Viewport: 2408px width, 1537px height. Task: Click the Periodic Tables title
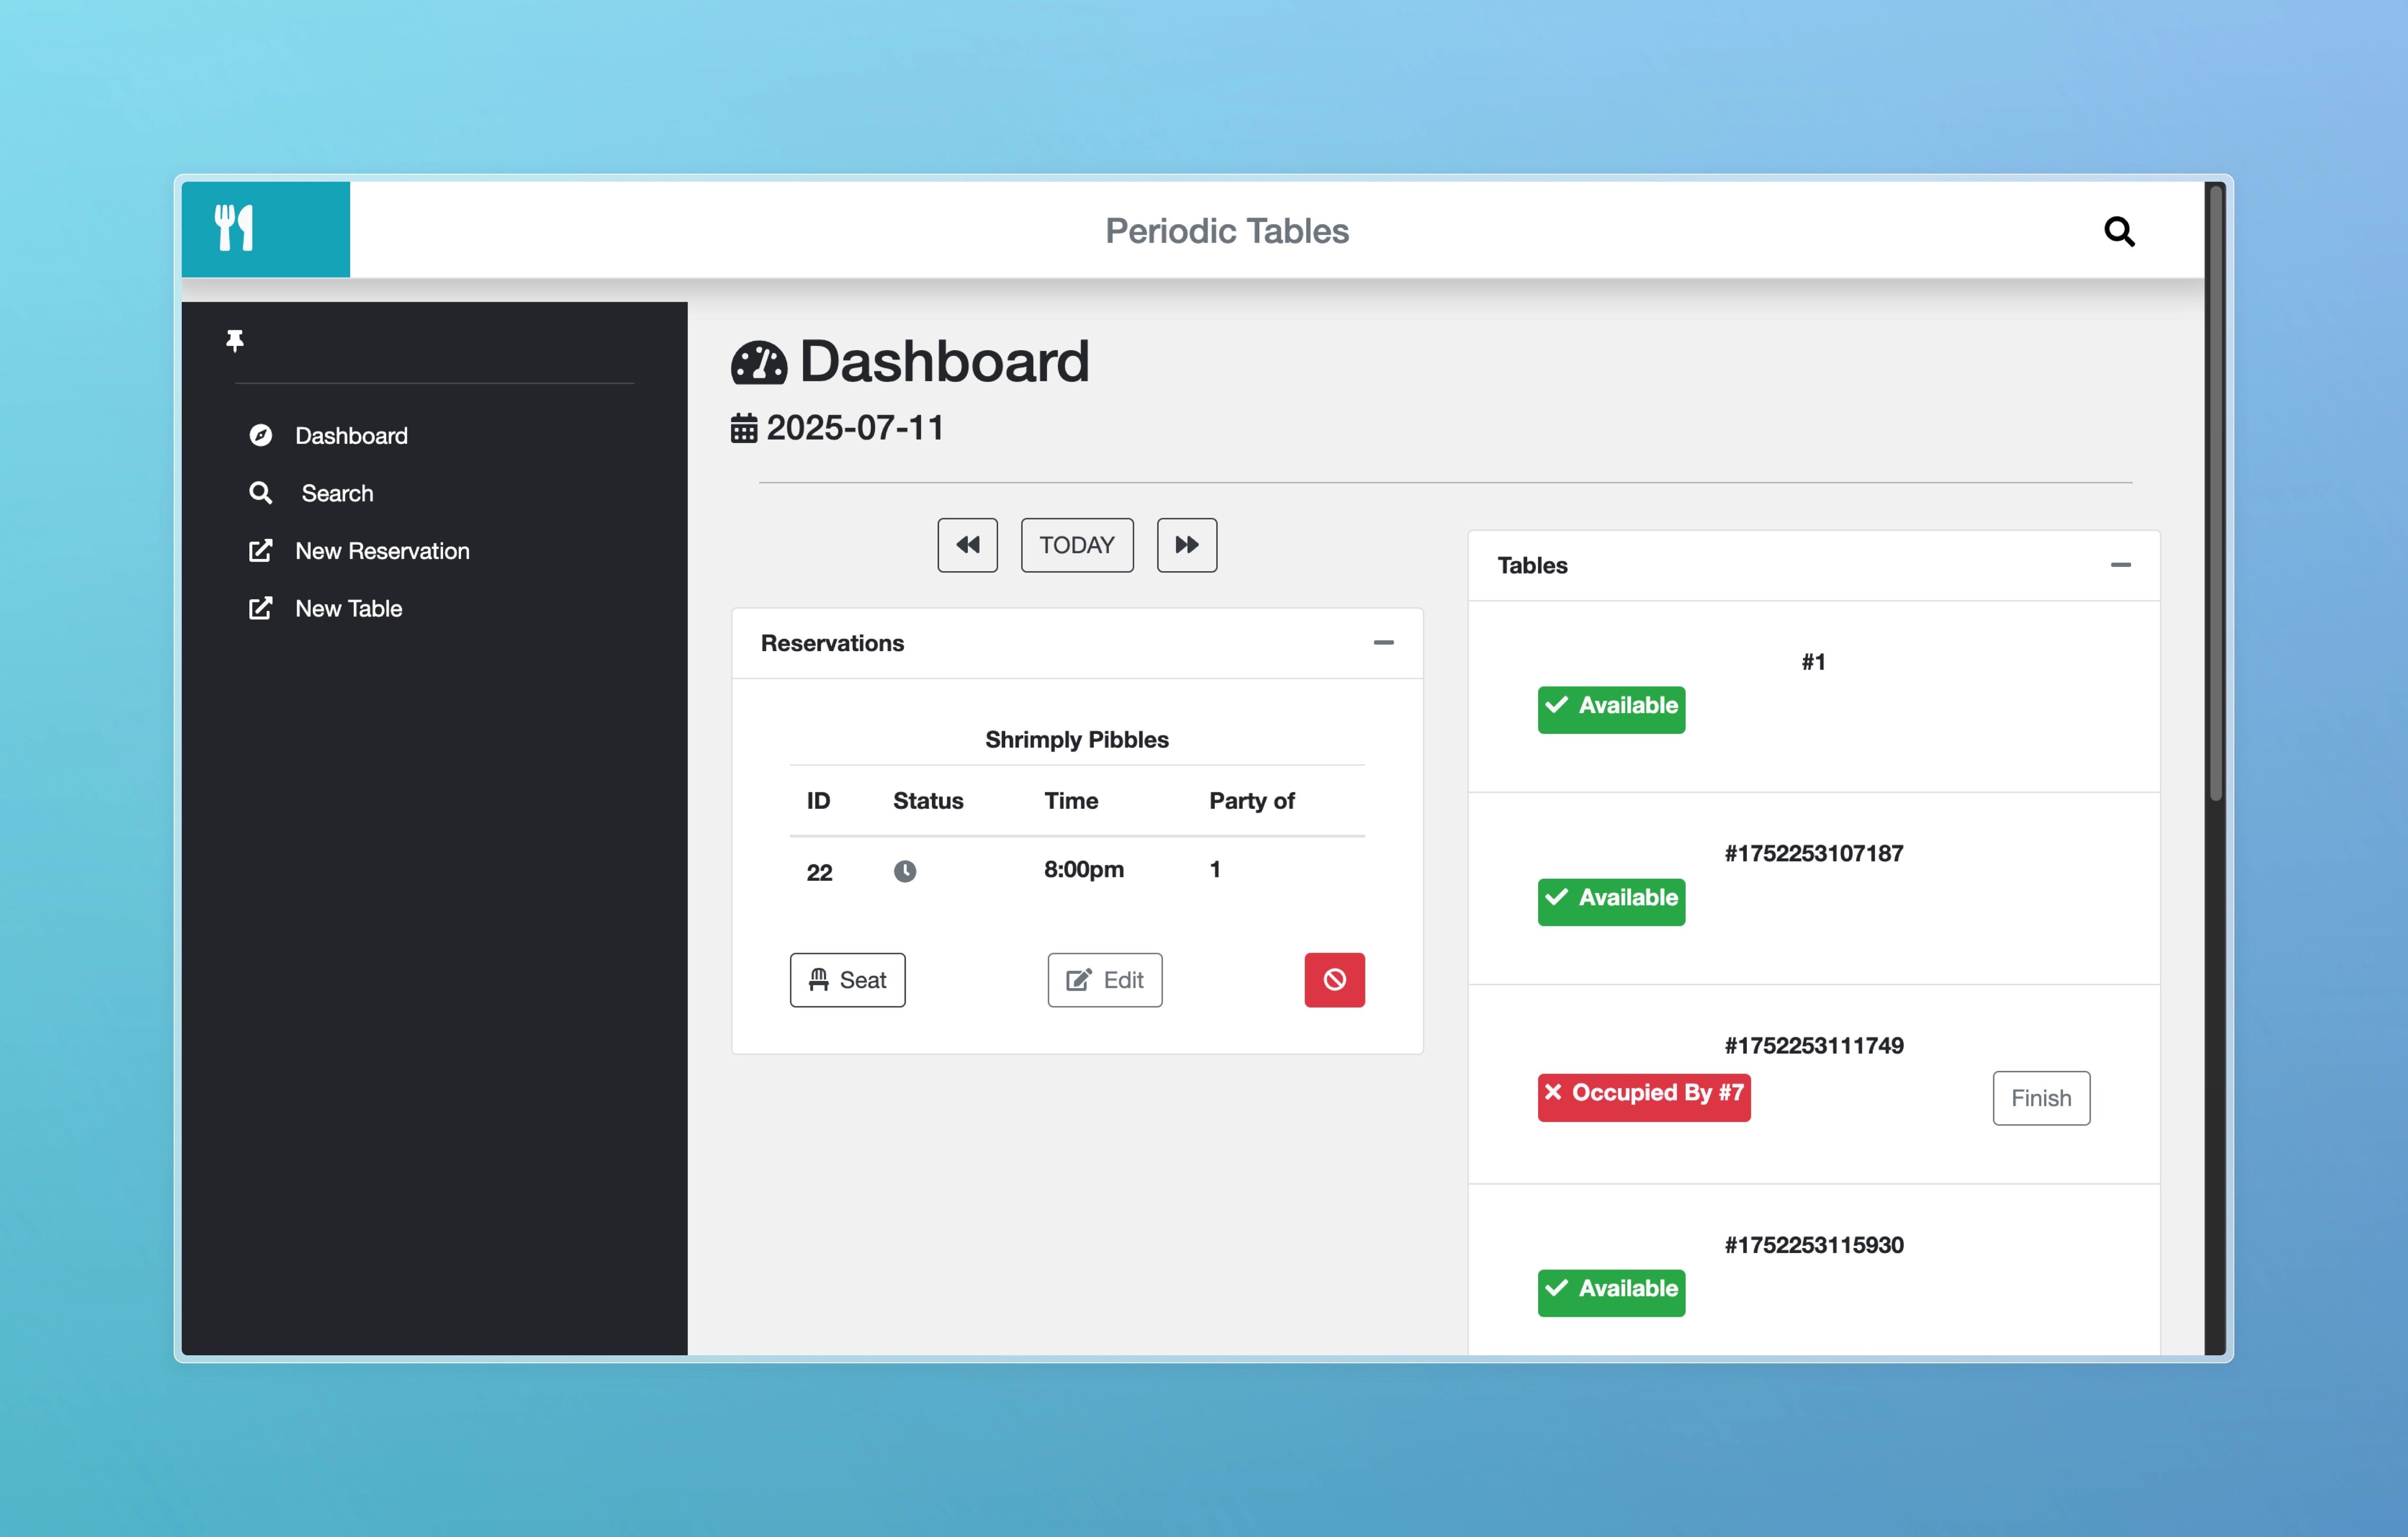1227,231
